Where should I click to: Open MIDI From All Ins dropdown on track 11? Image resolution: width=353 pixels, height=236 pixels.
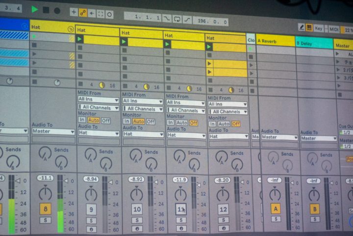pyautogui.click(x=185, y=103)
